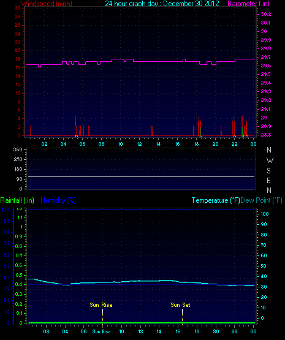Select the Rainfall (.in) legend label
Image resolution: width=285 pixels, height=340 pixels.
coord(17,200)
